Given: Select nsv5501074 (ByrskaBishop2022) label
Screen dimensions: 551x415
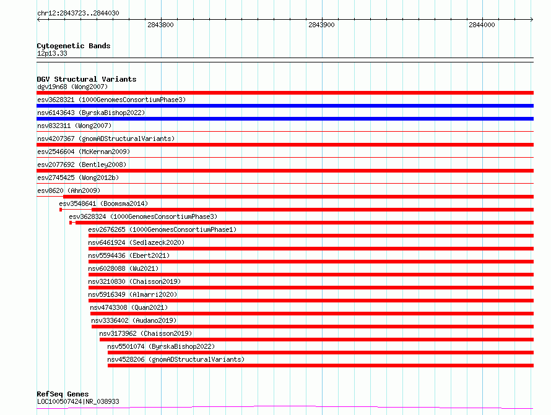Looking at the screenshot, I should 161,346.
